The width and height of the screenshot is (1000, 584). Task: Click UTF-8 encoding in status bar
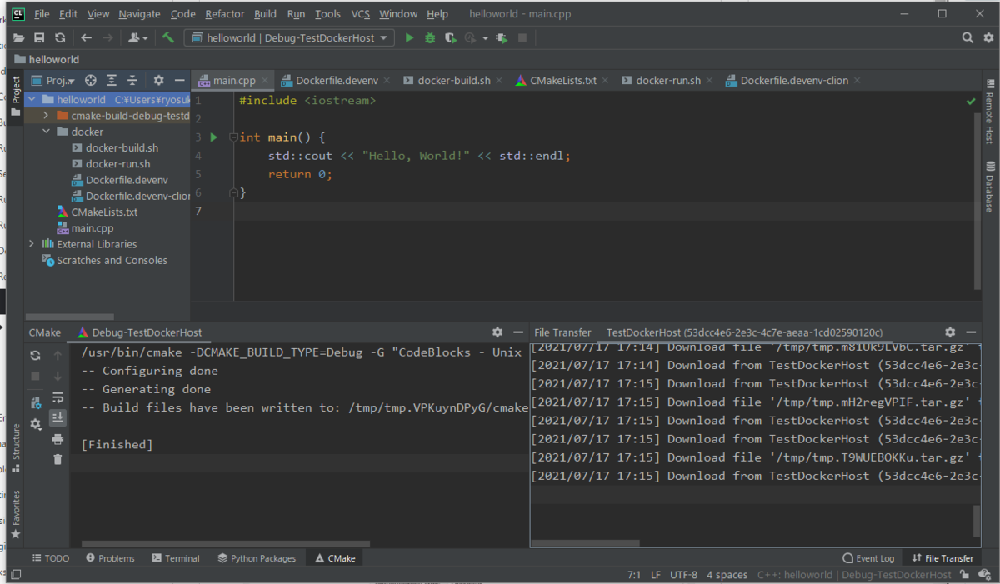click(x=685, y=575)
